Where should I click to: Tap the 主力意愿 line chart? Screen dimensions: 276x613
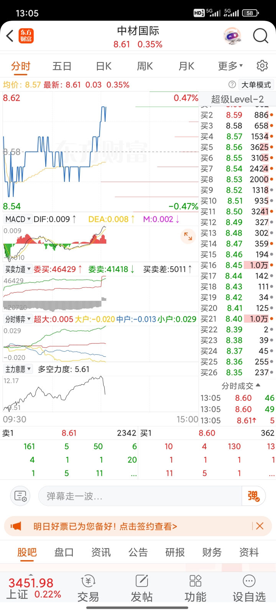tap(100, 394)
